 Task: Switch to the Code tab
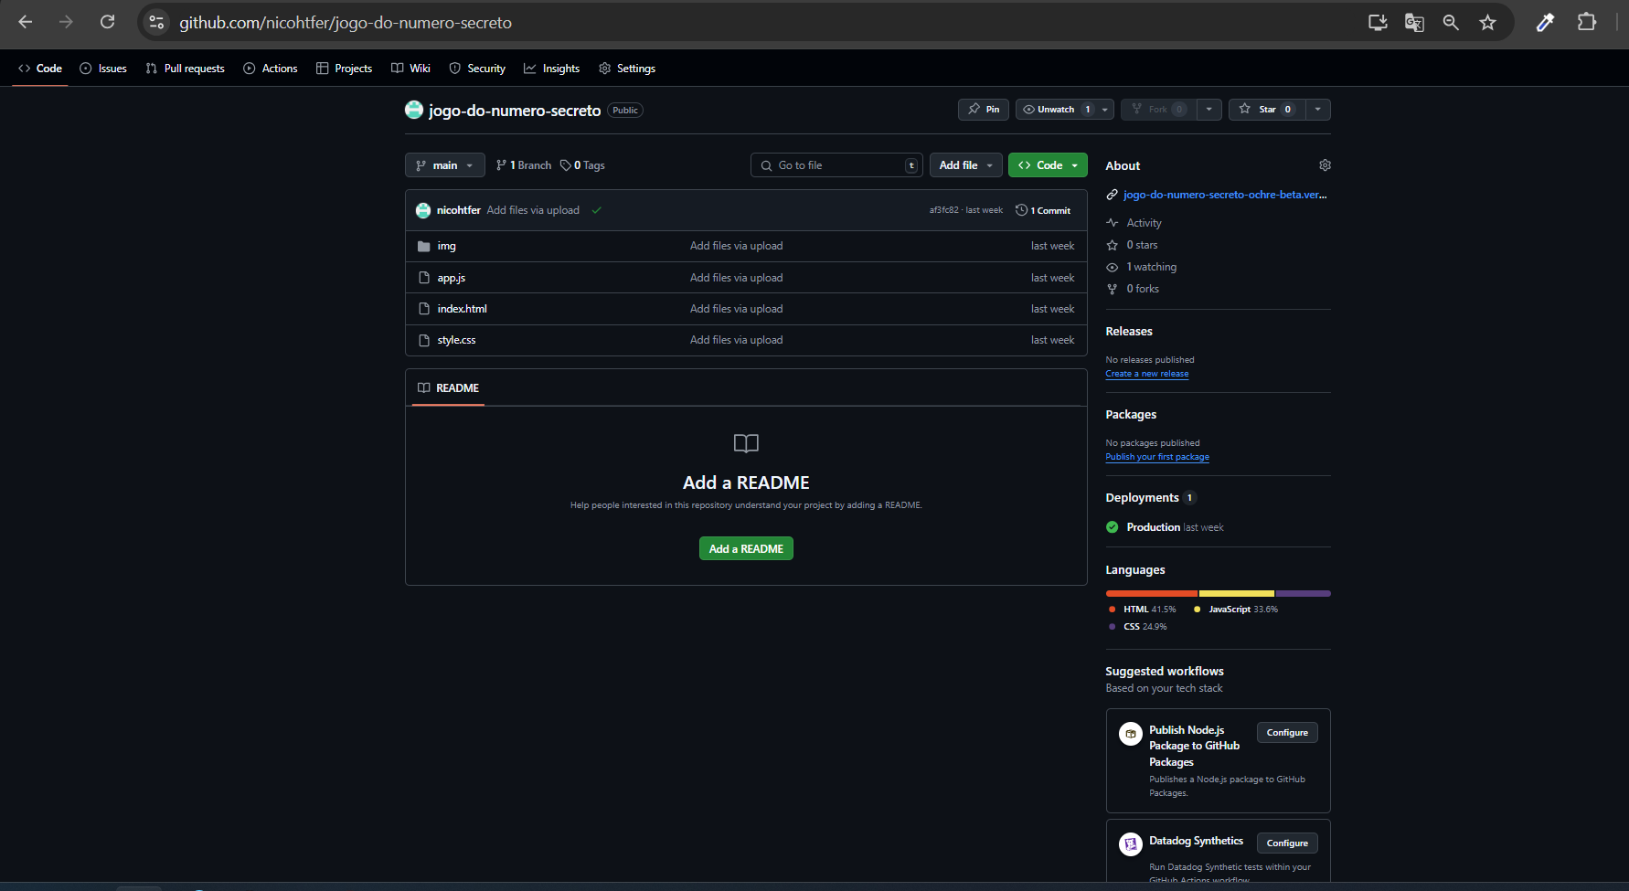[40, 69]
